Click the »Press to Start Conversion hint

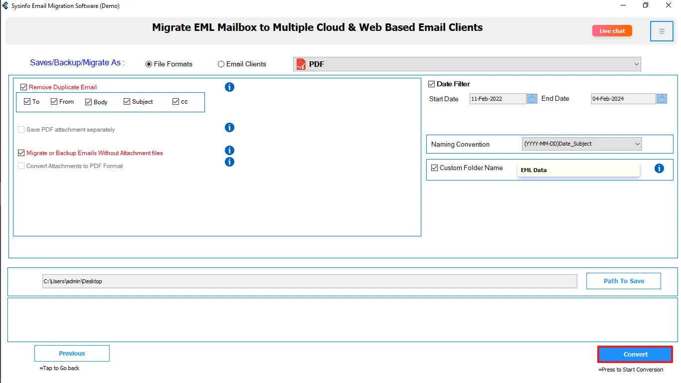(631, 370)
